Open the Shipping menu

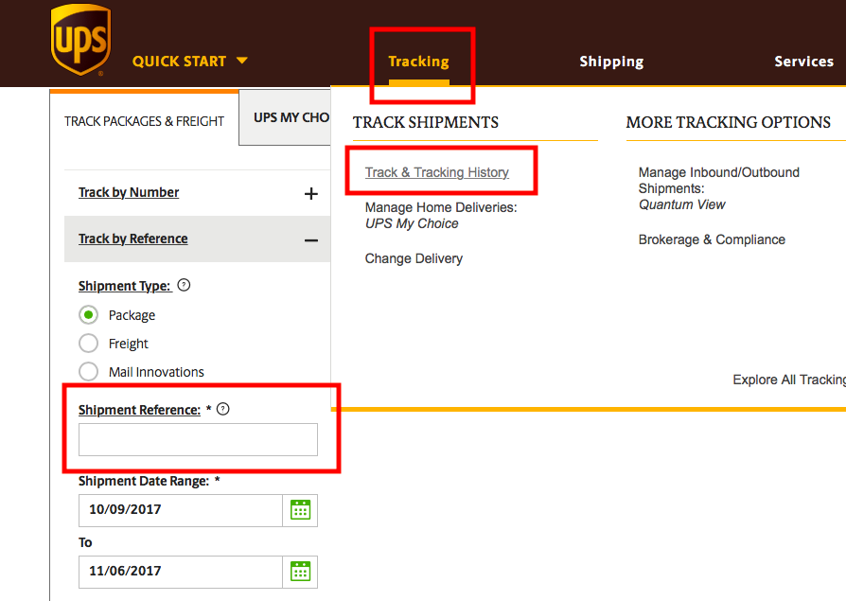[611, 62]
